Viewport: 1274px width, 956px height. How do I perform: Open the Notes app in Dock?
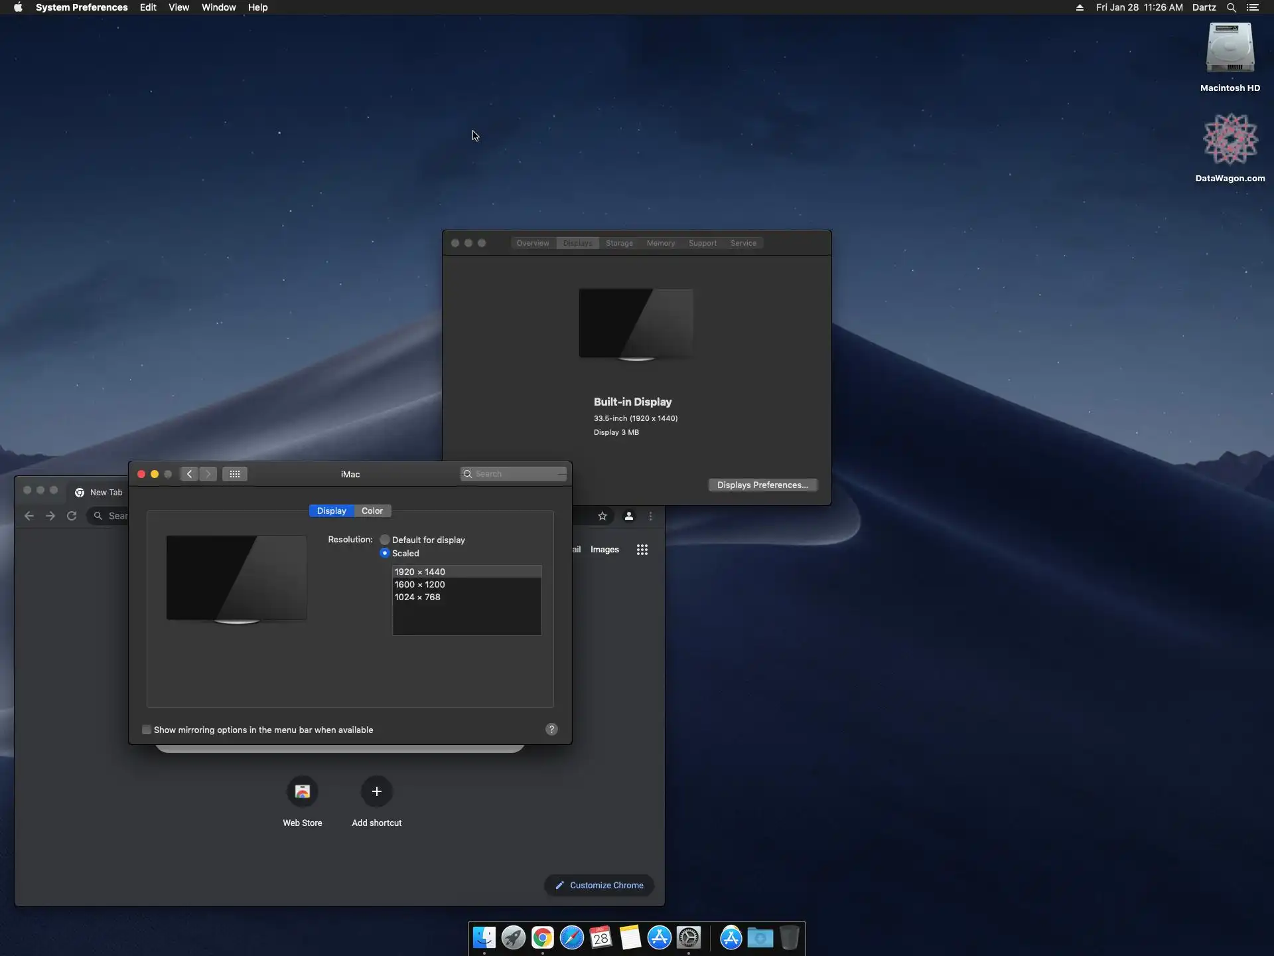tap(630, 937)
